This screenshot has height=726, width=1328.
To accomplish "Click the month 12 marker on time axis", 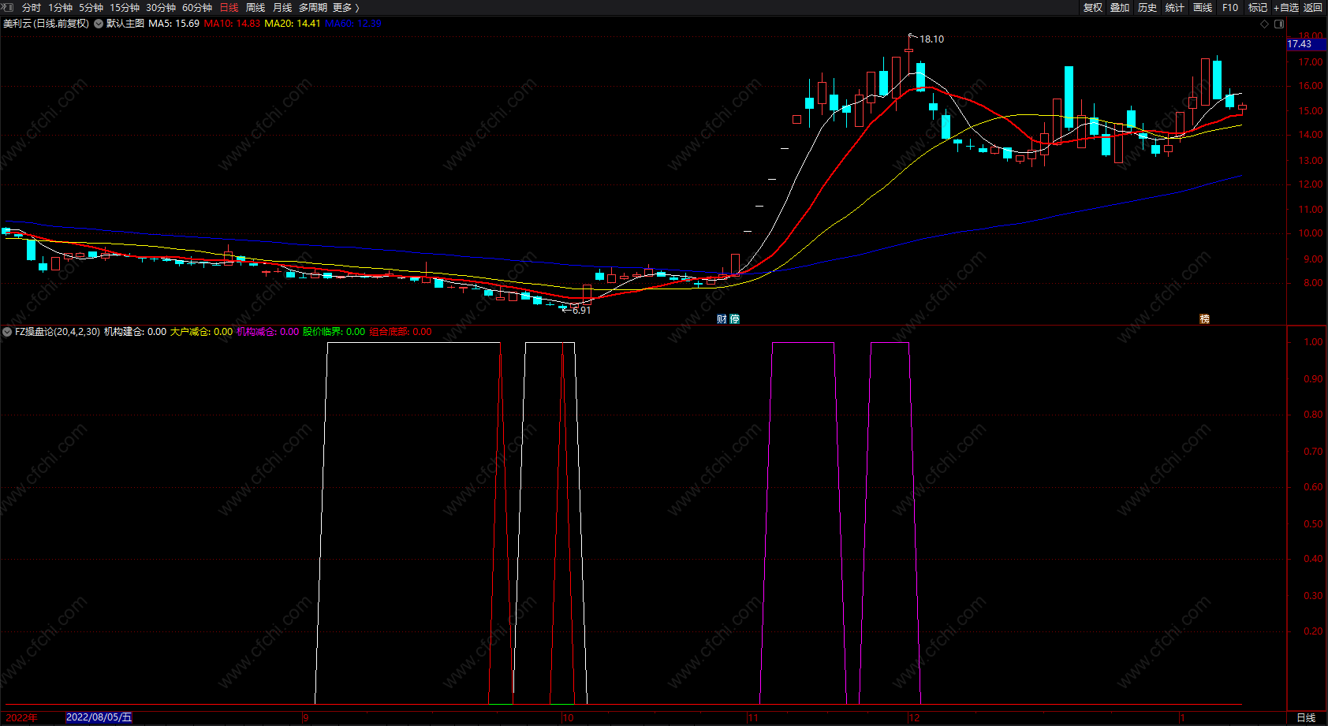I will (x=914, y=718).
